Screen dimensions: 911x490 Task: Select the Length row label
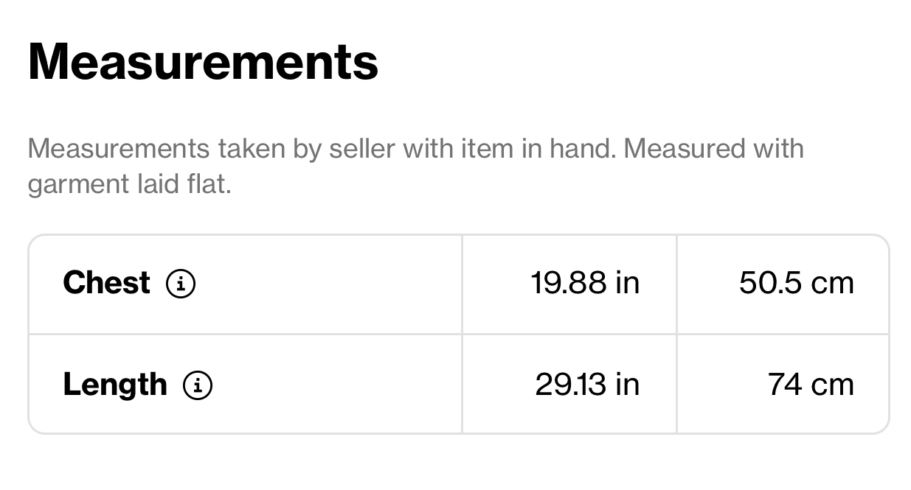115,385
